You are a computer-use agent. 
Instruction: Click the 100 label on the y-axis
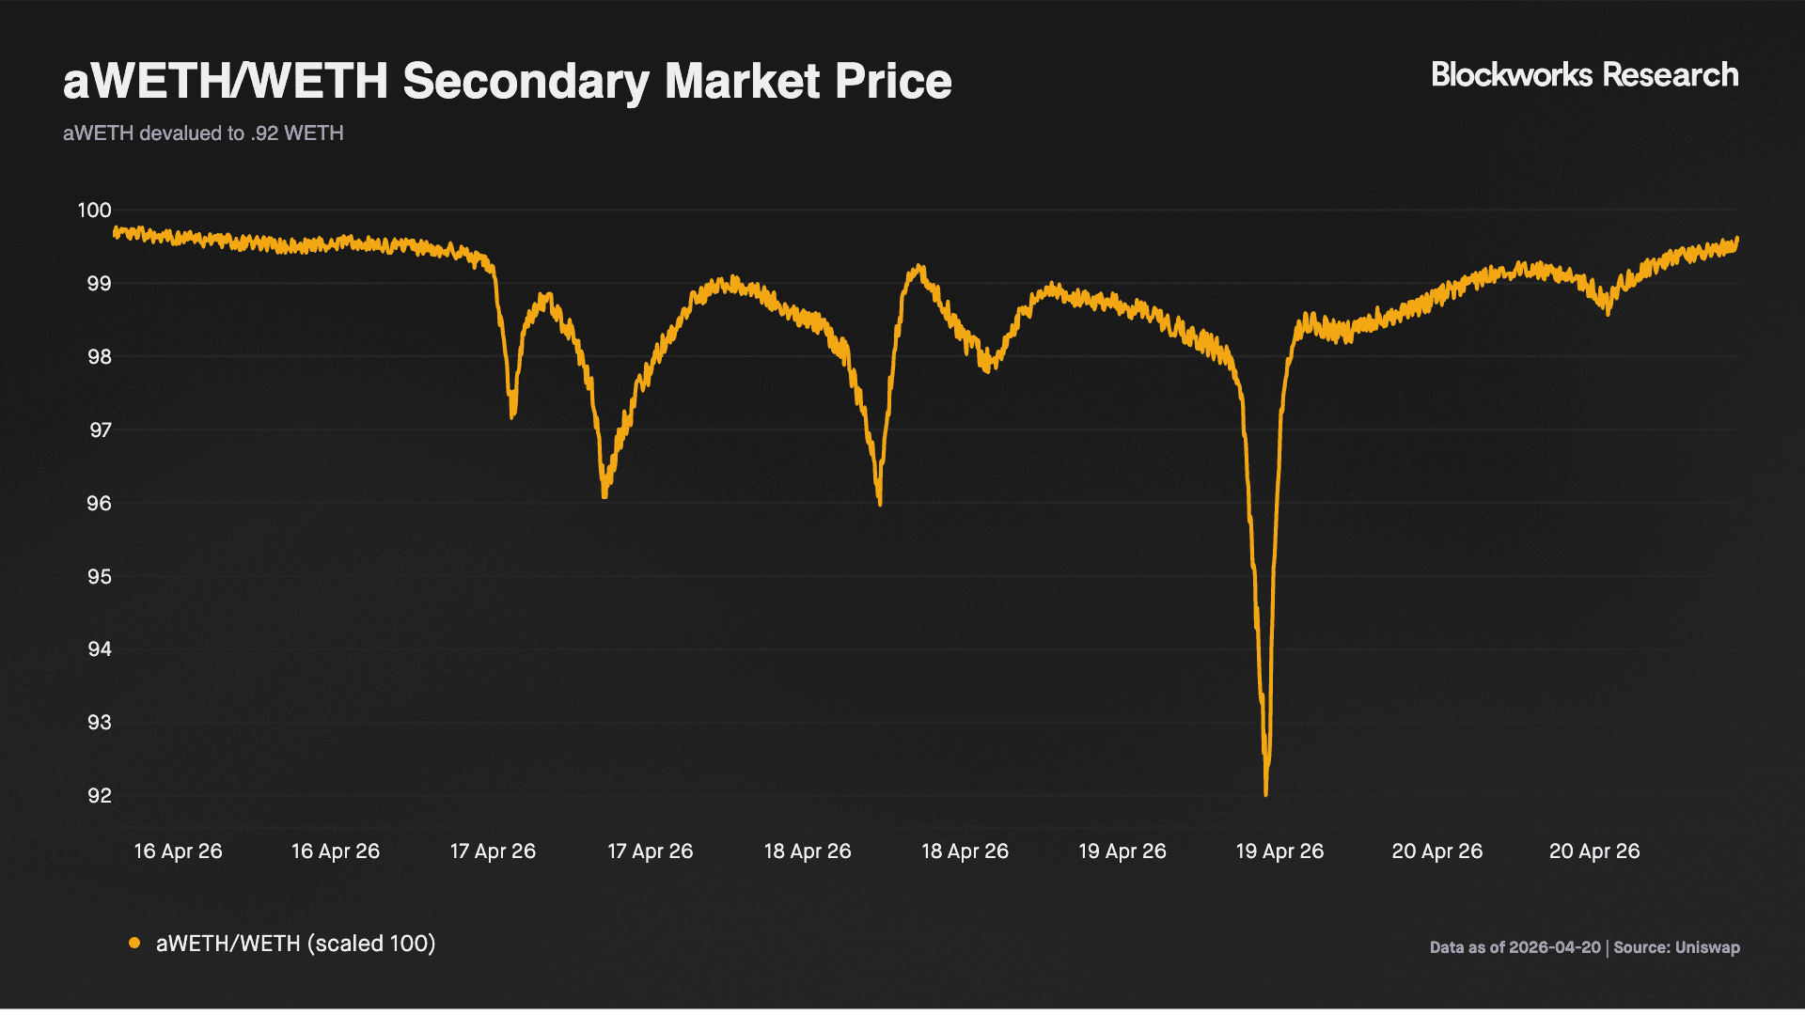pyautogui.click(x=94, y=211)
